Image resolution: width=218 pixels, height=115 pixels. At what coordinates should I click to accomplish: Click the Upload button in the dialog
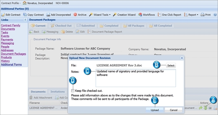tap(154, 110)
